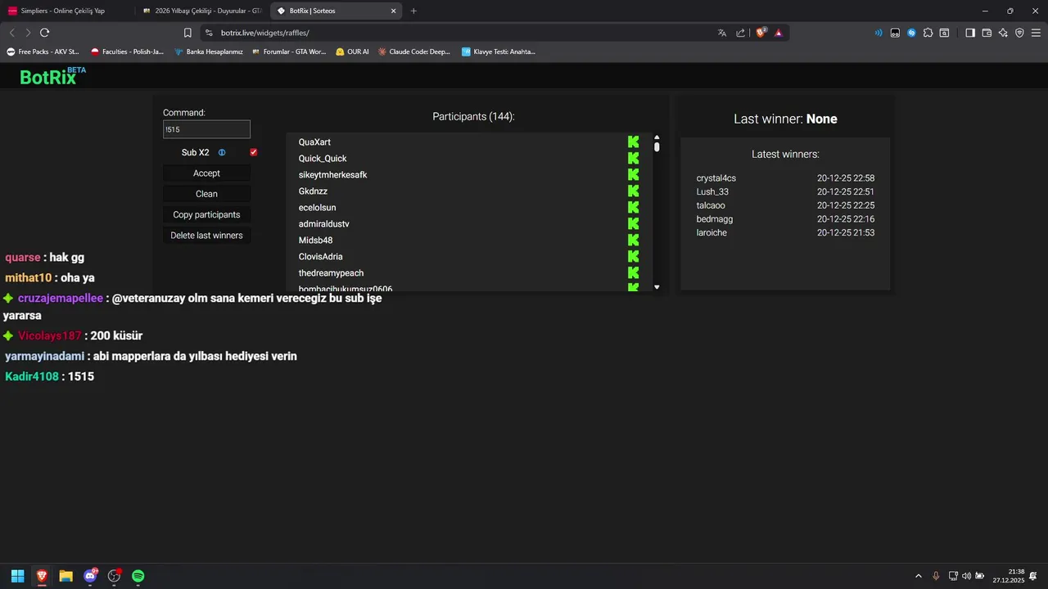Open the Windows Start menu

coord(17,576)
